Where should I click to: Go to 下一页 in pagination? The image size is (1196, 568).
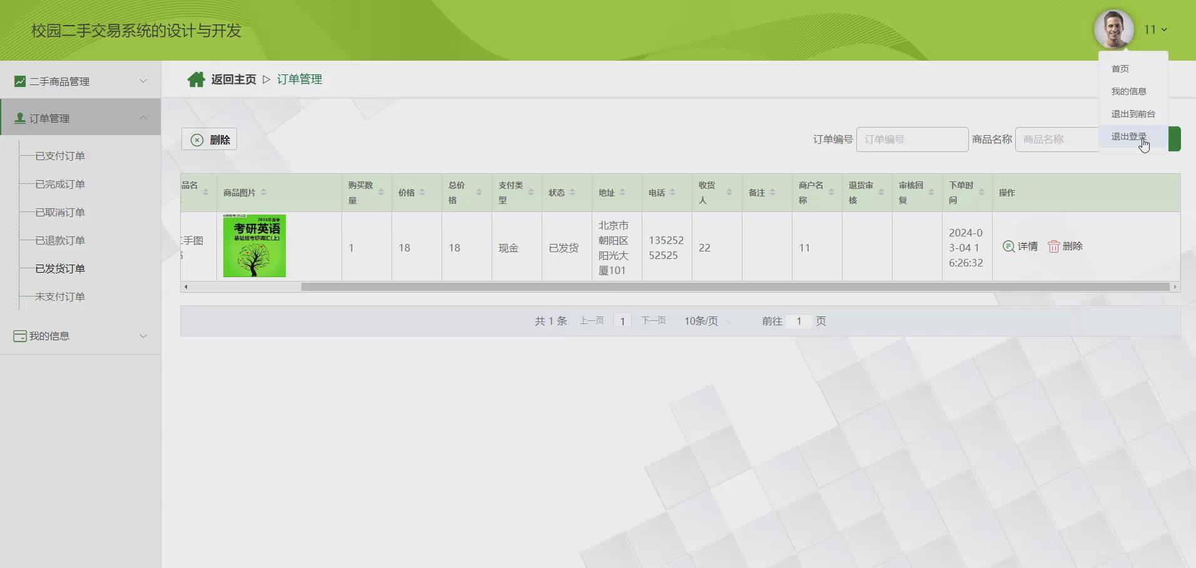pos(654,320)
